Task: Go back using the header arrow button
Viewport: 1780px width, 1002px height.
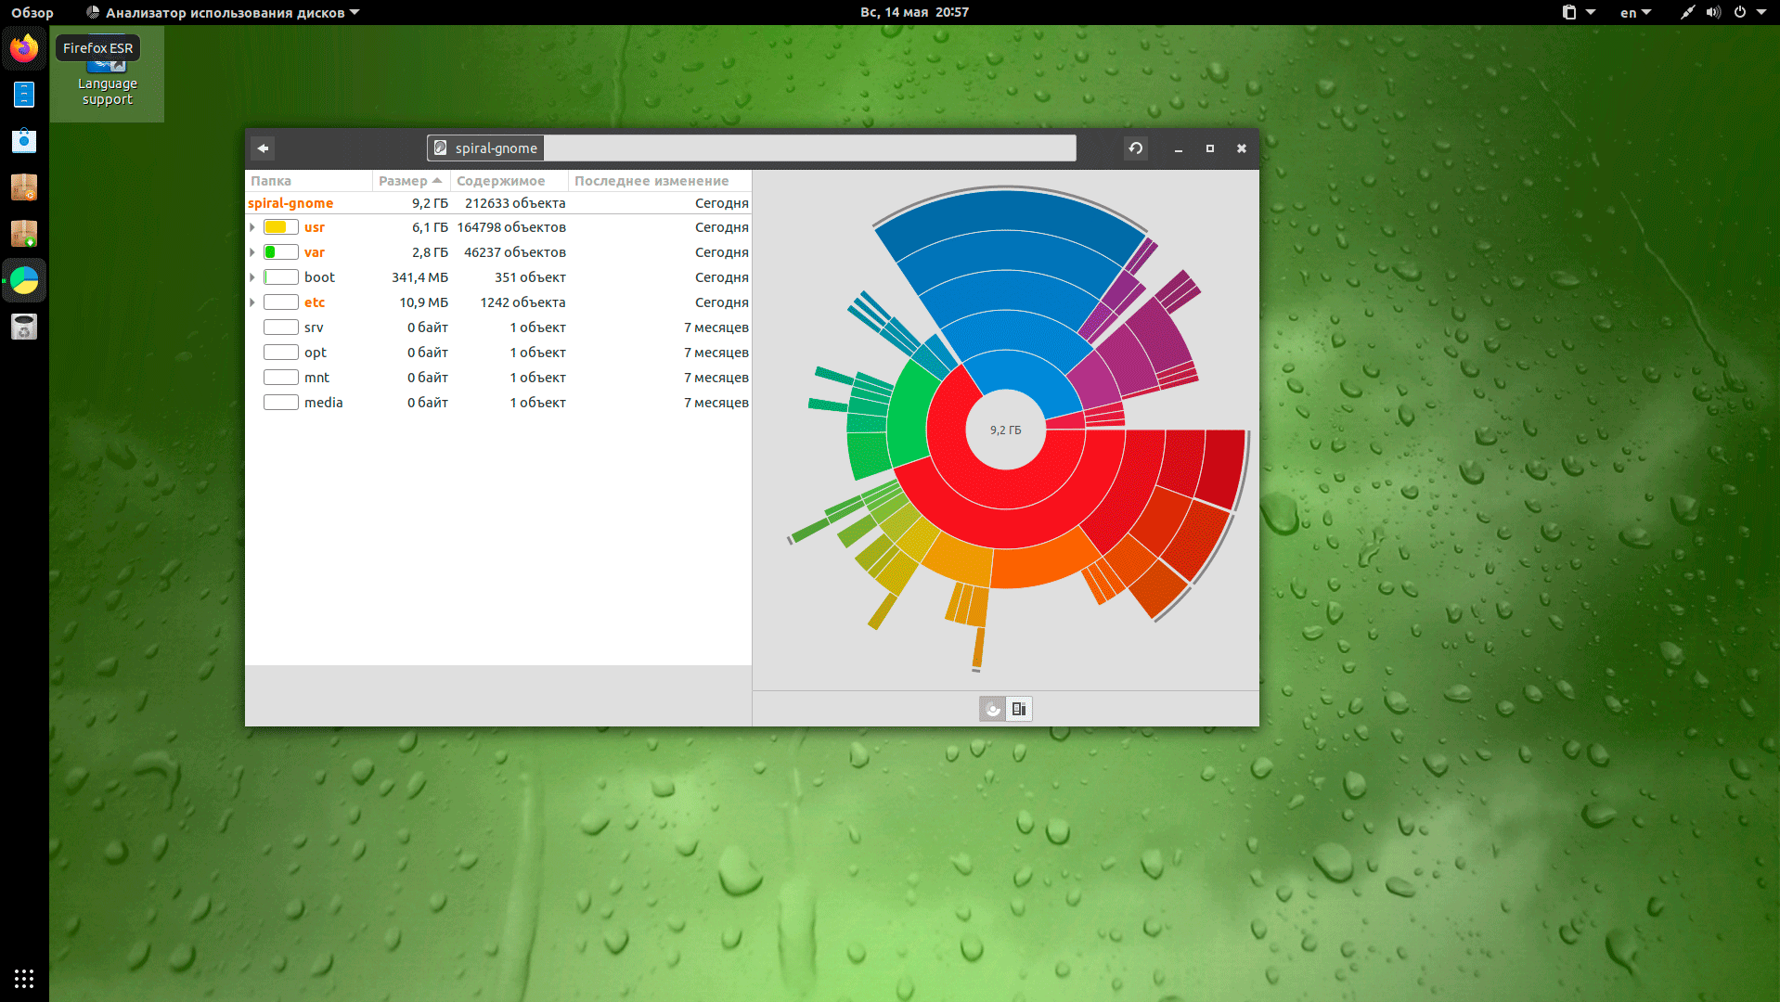Action: pyautogui.click(x=264, y=148)
